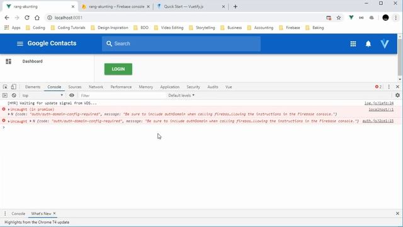Click the red error count badge
This screenshot has height=227, width=403.
coord(378,87)
